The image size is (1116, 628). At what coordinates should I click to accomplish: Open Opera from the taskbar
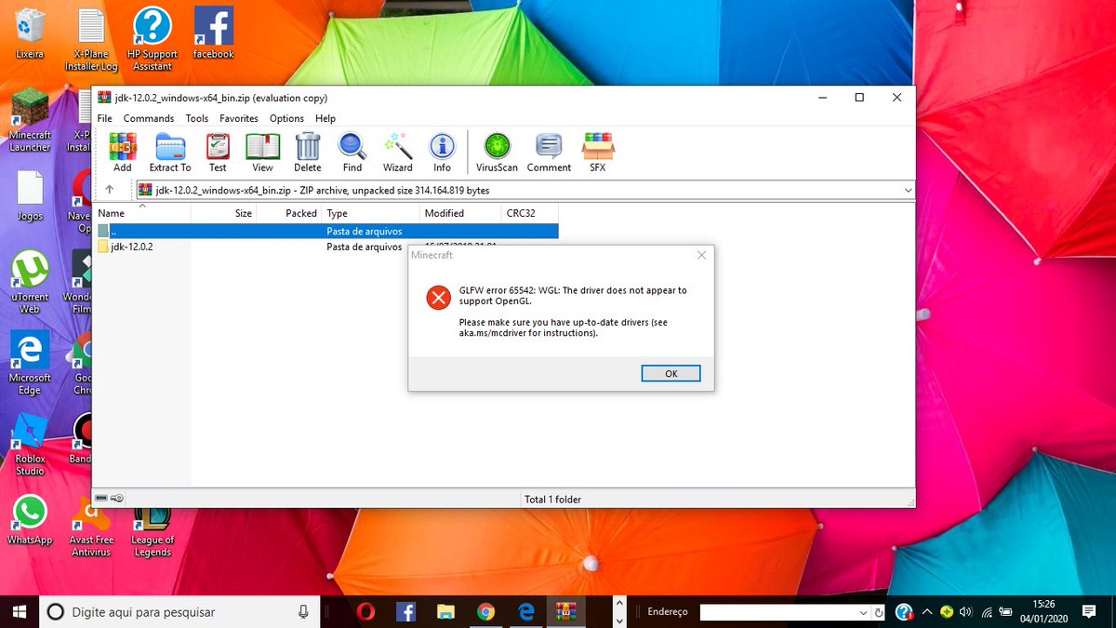click(x=366, y=611)
